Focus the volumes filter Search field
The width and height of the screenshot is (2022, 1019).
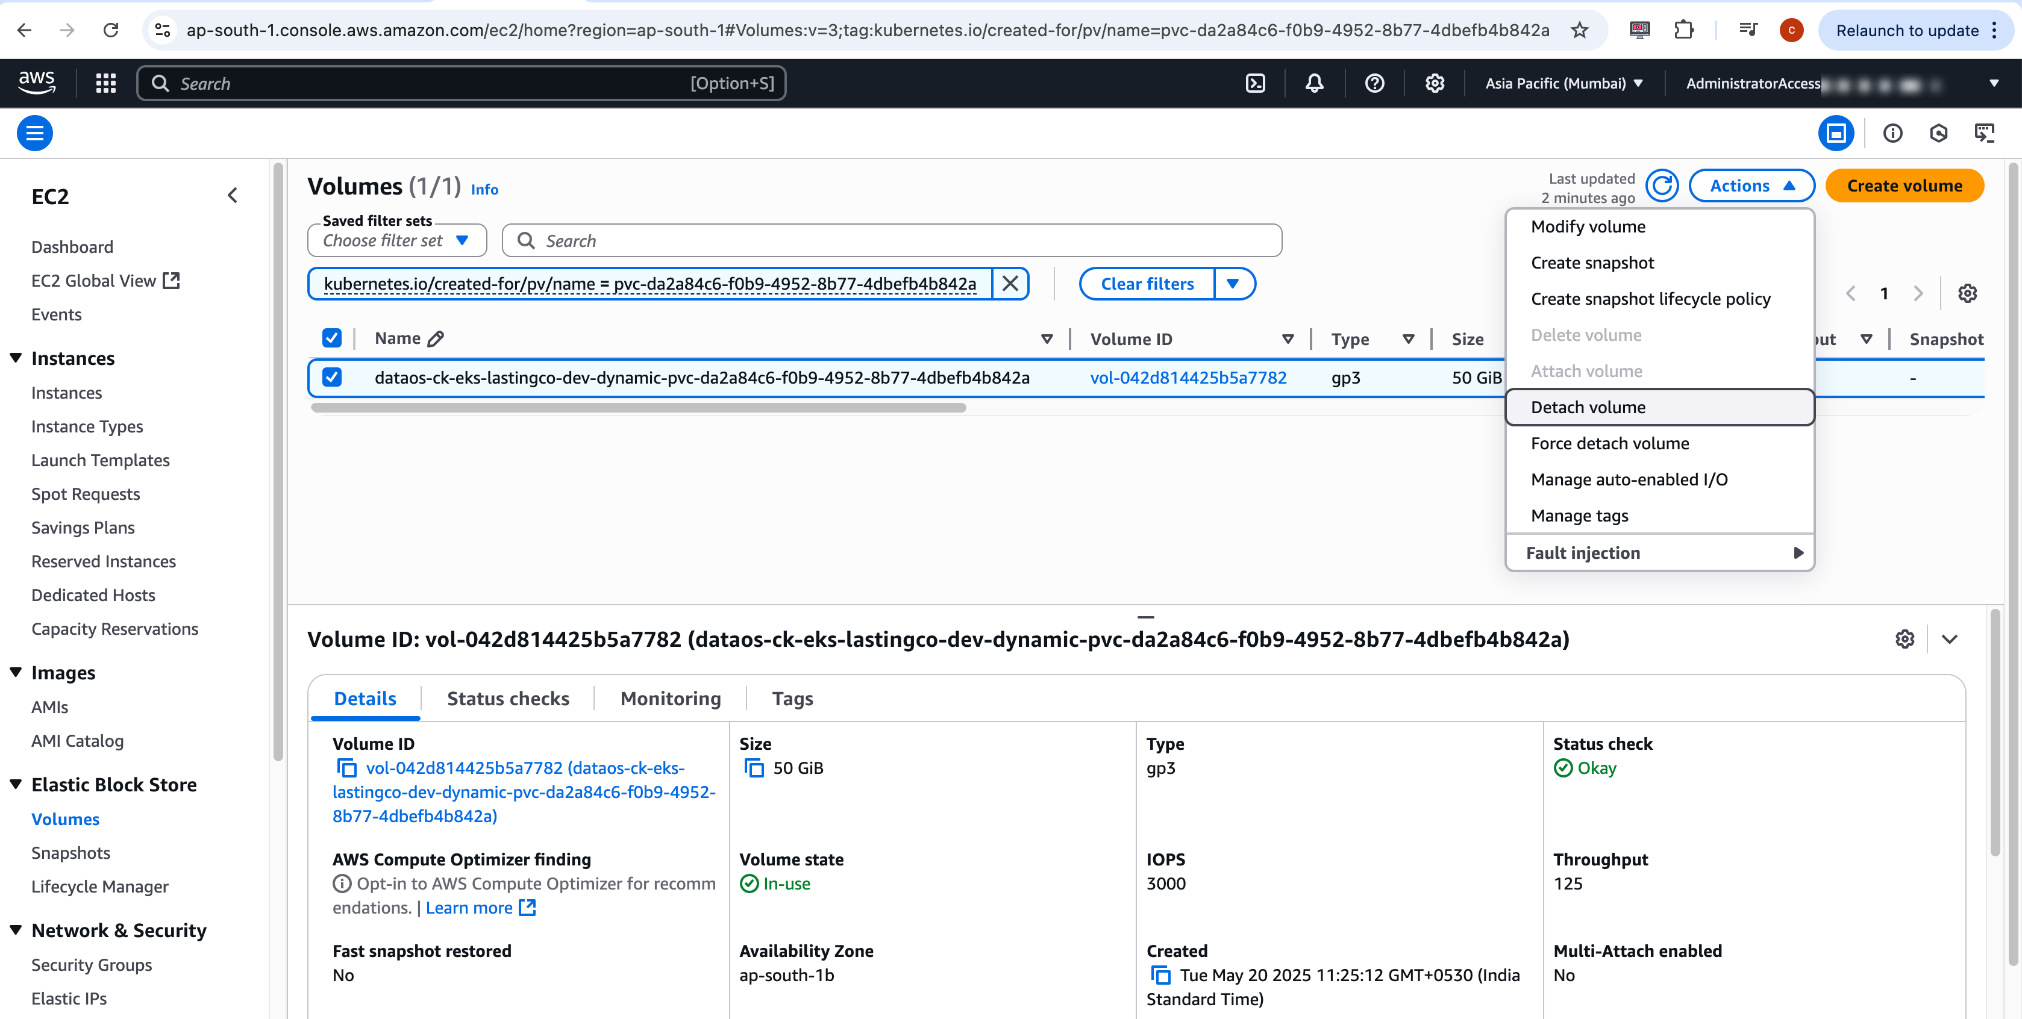[x=892, y=241]
